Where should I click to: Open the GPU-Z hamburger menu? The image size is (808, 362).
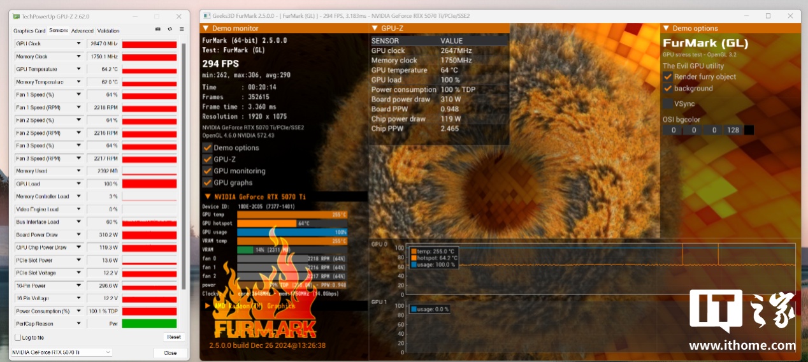tap(182, 29)
